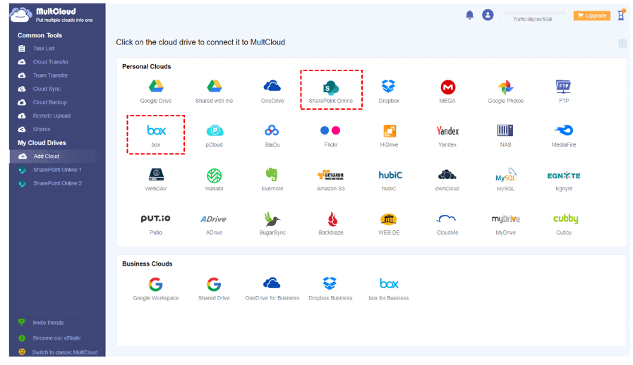Screen dimensions: 633x365
Task: Select Amazon S3 storage
Action: coord(331,175)
